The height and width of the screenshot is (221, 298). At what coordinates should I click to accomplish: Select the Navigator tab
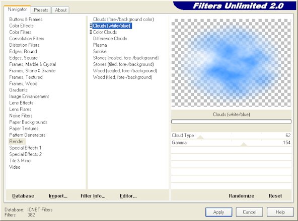pyautogui.click(x=17, y=10)
